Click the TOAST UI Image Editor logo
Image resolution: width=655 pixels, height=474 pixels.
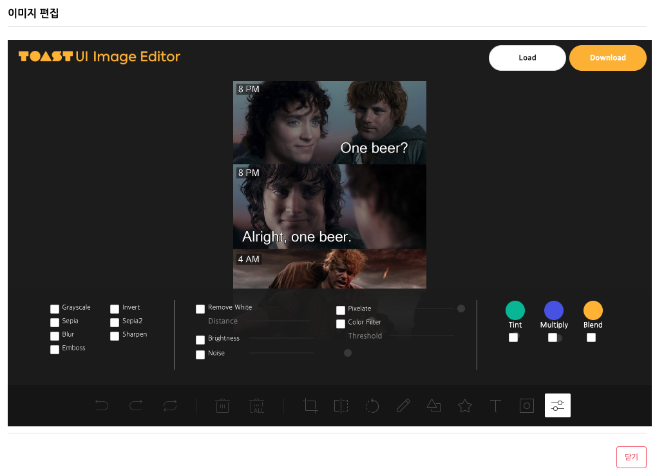pyautogui.click(x=99, y=57)
